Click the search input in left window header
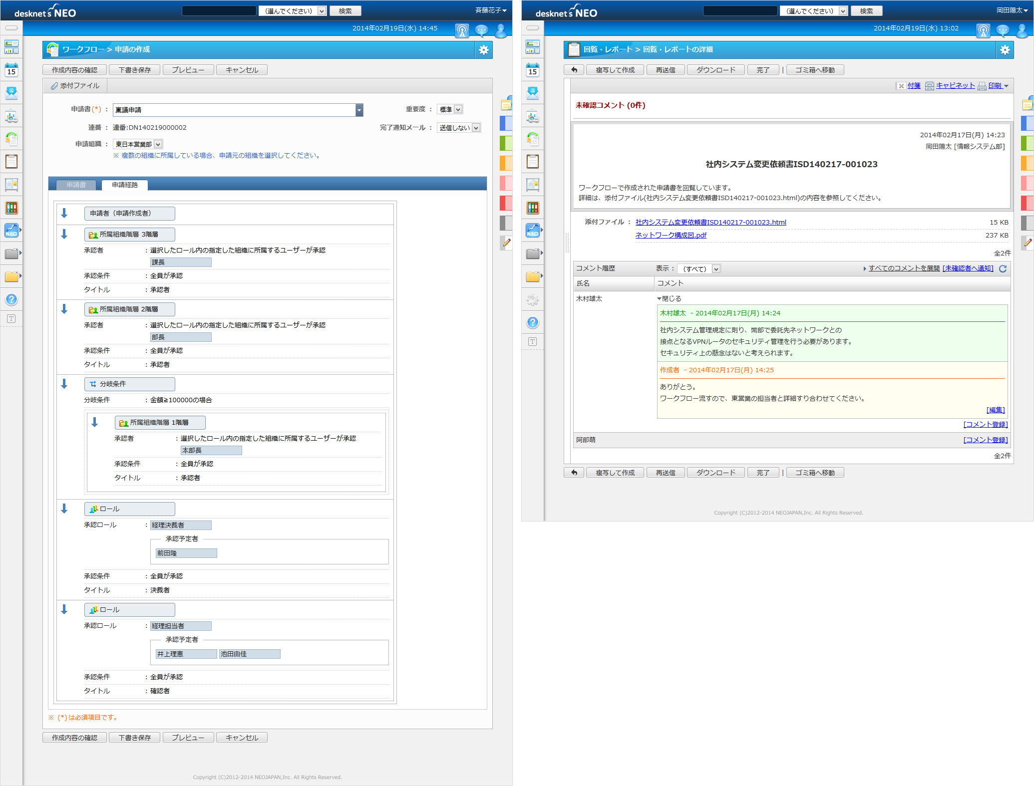This screenshot has height=786, width=1034. pyautogui.click(x=219, y=11)
